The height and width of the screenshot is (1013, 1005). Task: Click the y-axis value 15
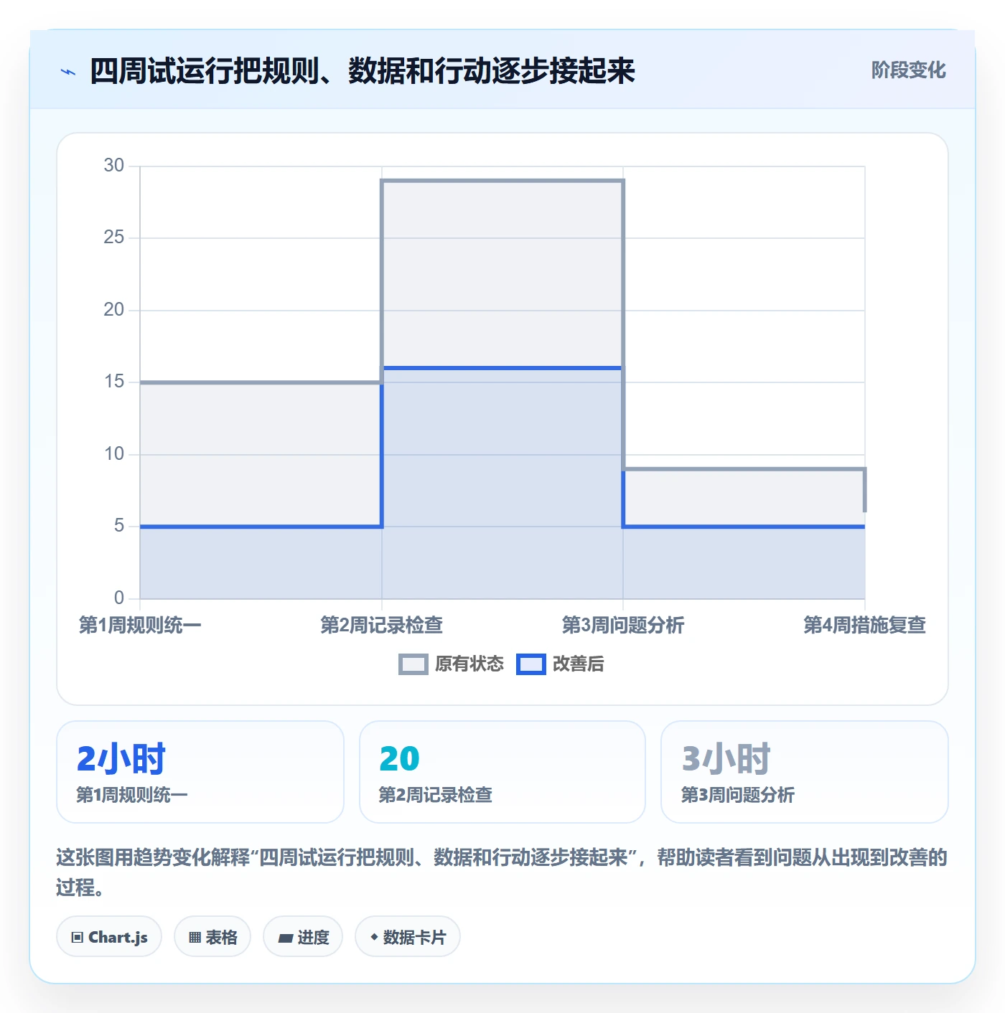point(114,382)
